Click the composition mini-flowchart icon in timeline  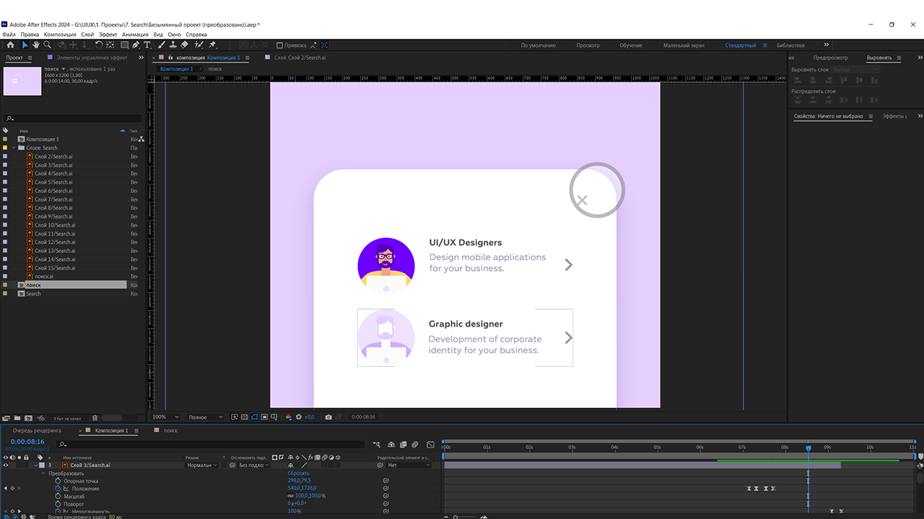[x=377, y=444]
